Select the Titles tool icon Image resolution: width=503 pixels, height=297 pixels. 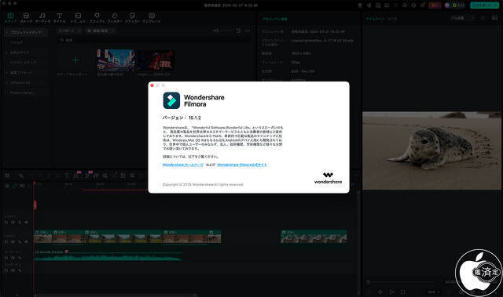[60, 17]
